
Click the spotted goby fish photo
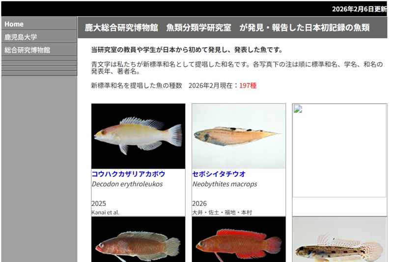coord(339,239)
